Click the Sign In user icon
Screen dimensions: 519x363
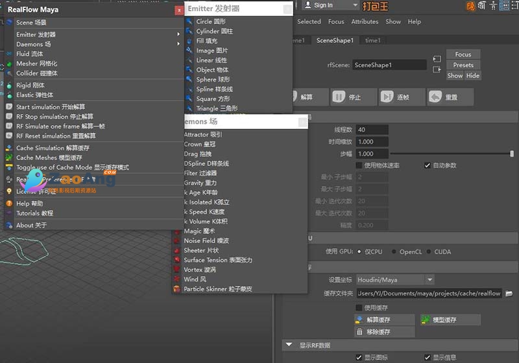pyautogui.click(x=308, y=5)
